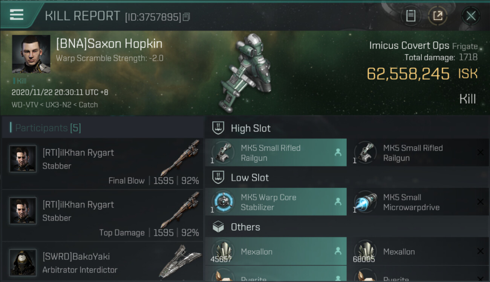Click the share export icon
The height and width of the screenshot is (282, 490).
[438, 16]
